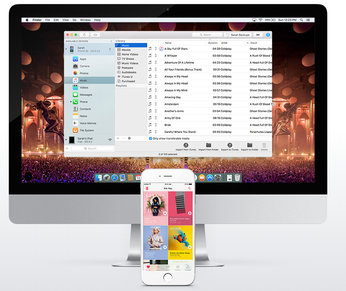The width and height of the screenshot is (346, 291).
Task: Click the sidebar bottom Search field
Action: pos(92,148)
